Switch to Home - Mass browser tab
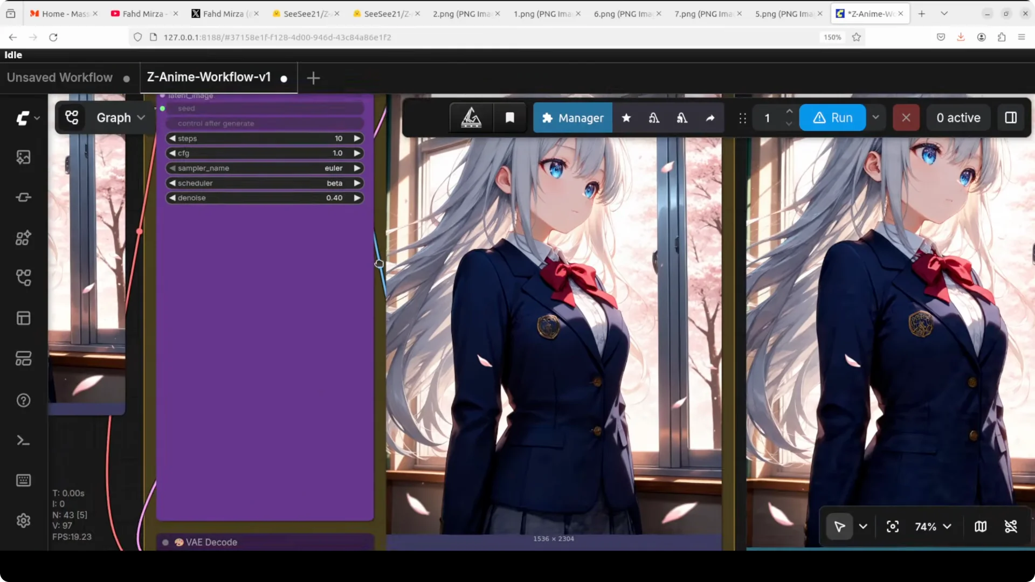 tap(64, 13)
